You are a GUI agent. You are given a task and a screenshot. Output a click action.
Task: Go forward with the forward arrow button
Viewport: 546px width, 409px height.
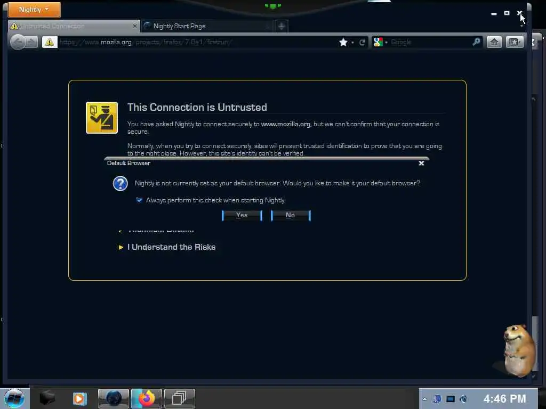[x=31, y=43]
